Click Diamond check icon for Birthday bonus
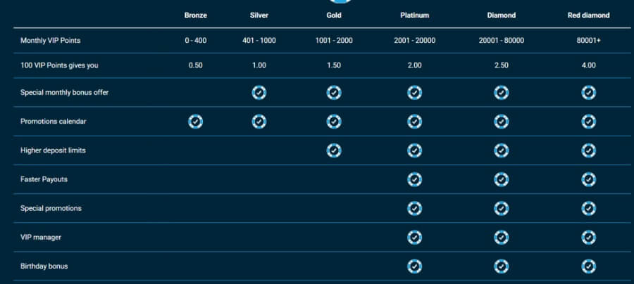 pos(502,266)
